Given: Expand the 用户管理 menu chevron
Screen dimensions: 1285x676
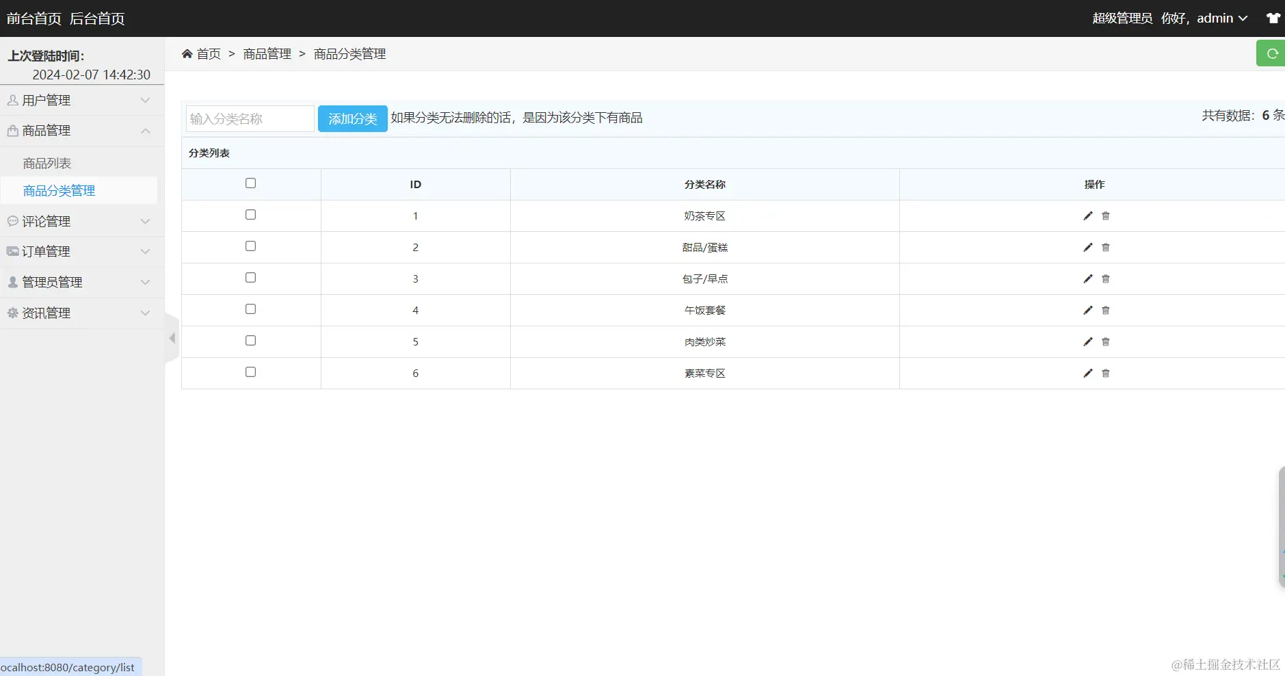Looking at the screenshot, I should tap(145, 101).
